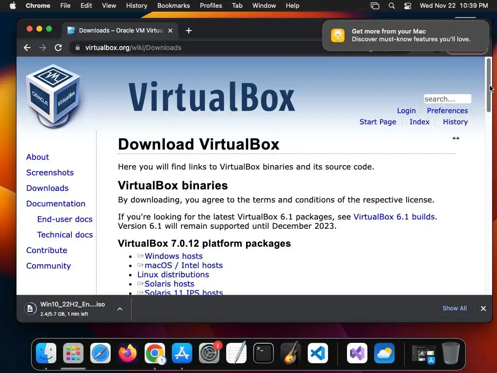The height and width of the screenshot is (373, 497).
Task: Go to the Start Page link
Action: pos(378,122)
